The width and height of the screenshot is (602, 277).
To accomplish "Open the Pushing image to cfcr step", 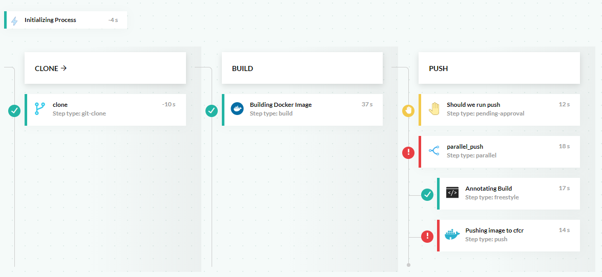I will (x=494, y=230).
